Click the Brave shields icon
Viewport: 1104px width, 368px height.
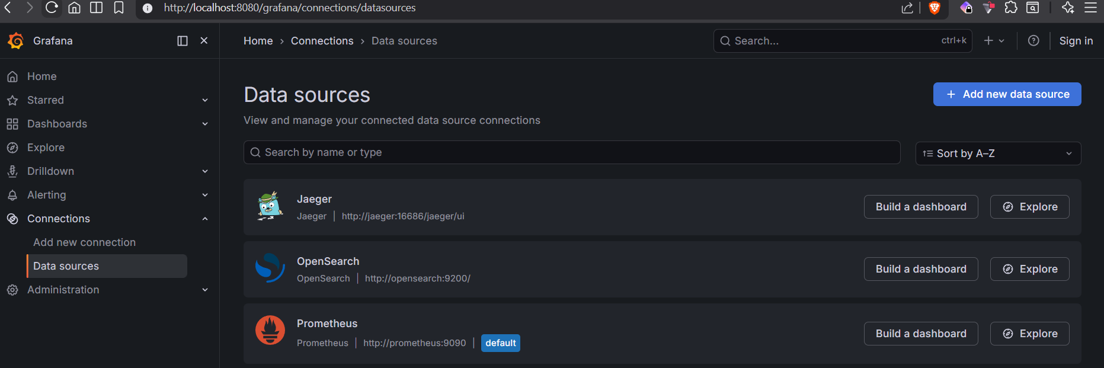[x=935, y=8]
